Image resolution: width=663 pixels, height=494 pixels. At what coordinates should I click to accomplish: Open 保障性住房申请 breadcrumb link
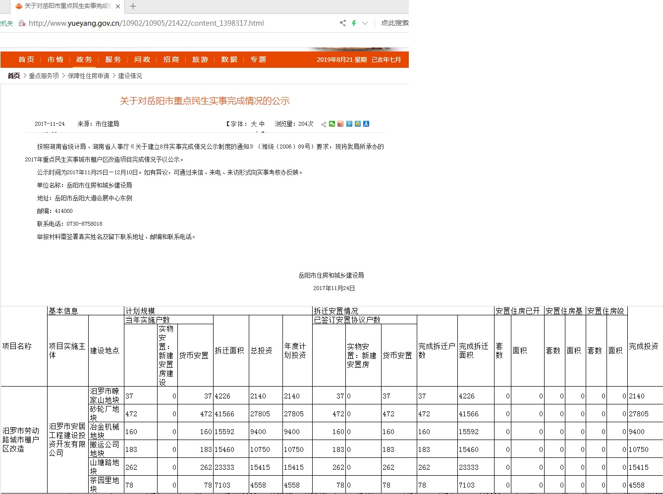click(x=88, y=76)
